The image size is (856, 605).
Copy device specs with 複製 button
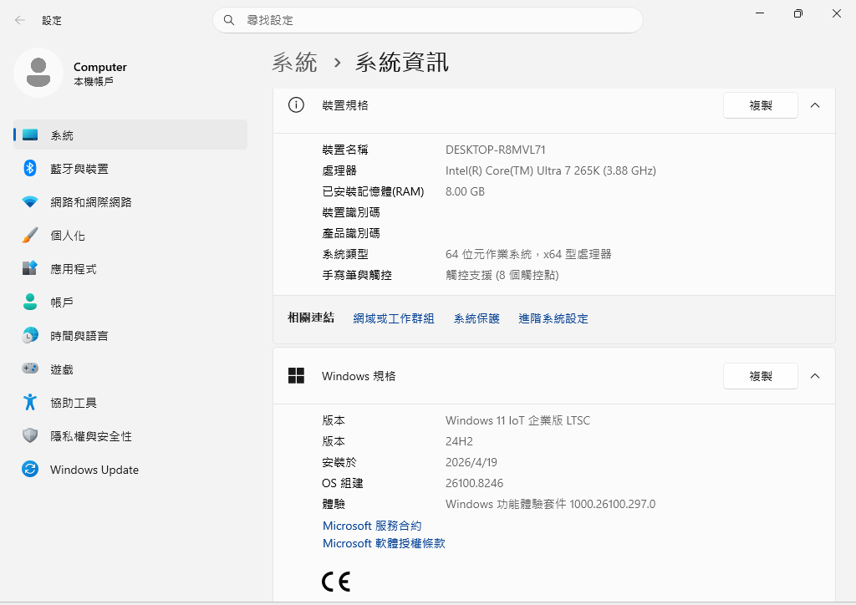point(760,105)
